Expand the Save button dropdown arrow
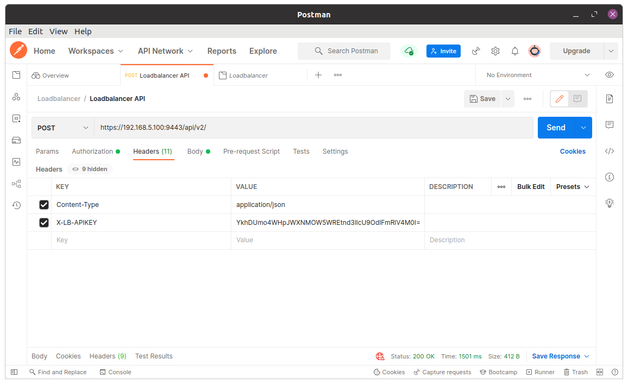This screenshot has width=628, height=384. pos(508,99)
